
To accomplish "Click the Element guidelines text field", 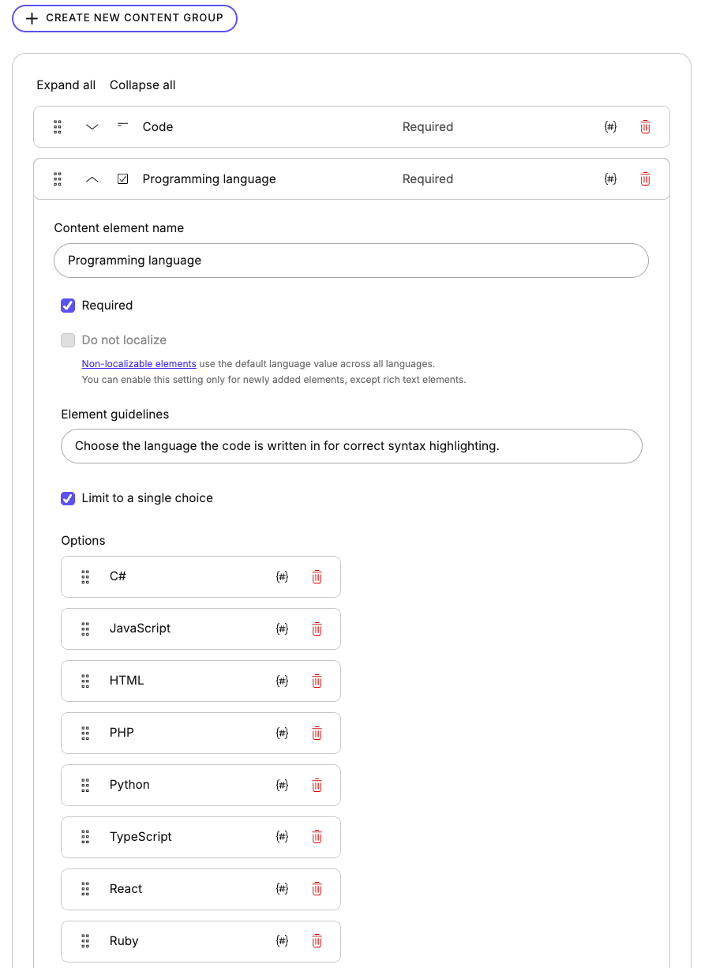I will [350, 446].
